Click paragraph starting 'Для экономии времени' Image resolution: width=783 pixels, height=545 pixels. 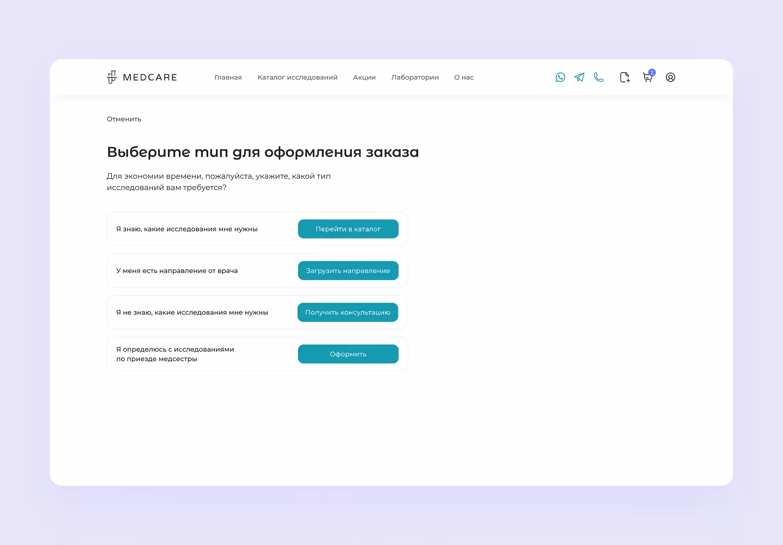point(218,182)
